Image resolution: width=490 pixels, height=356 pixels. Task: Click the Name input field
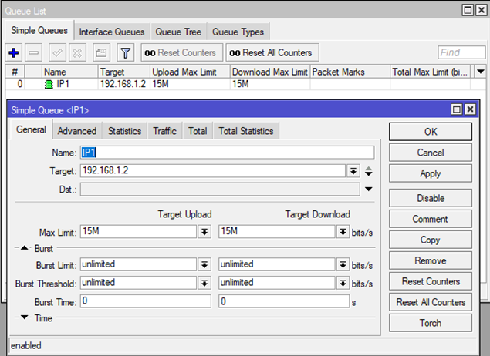[227, 153]
